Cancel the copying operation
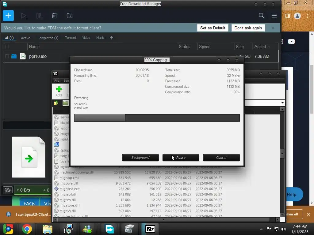Image resolution: width=314 pixels, height=235 pixels. click(221, 158)
